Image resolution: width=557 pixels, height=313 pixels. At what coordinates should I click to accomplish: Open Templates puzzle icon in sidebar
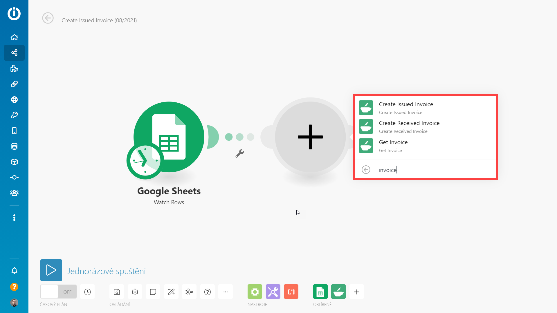pos(14,68)
